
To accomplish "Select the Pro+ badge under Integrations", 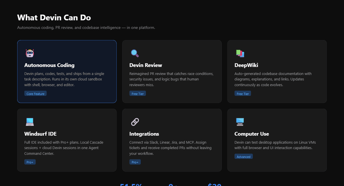I will 135,162.
